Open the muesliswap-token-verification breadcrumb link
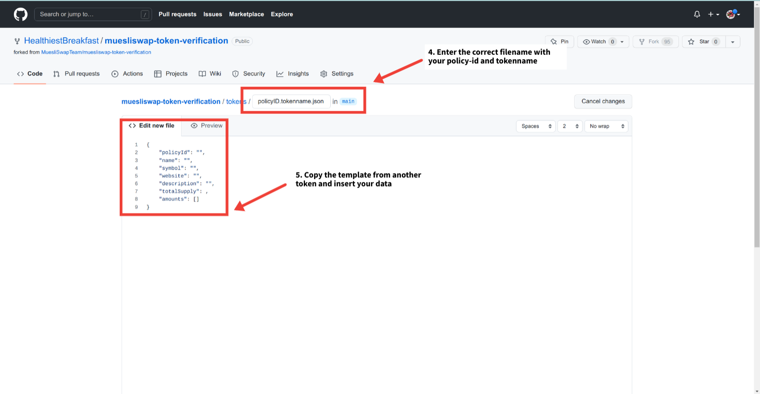760x394 pixels. 171,102
